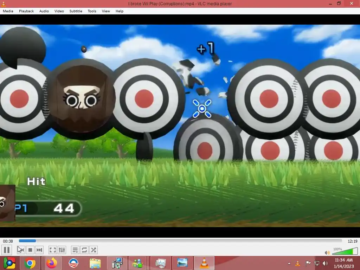The width and height of the screenshot is (360, 270).
Task: Show hidden system tray icons
Action: (289, 263)
